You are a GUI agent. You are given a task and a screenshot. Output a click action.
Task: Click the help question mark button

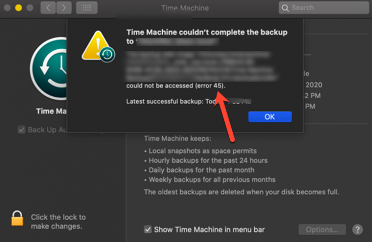point(357,229)
